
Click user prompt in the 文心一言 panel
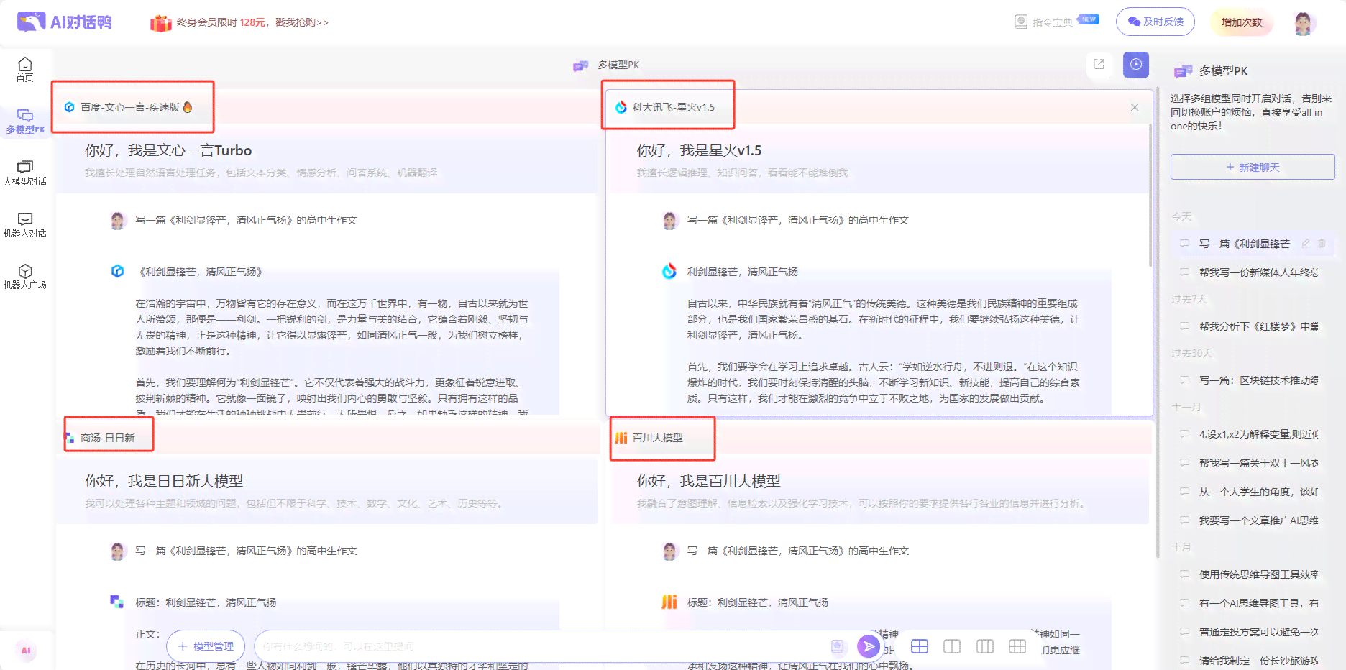(246, 220)
